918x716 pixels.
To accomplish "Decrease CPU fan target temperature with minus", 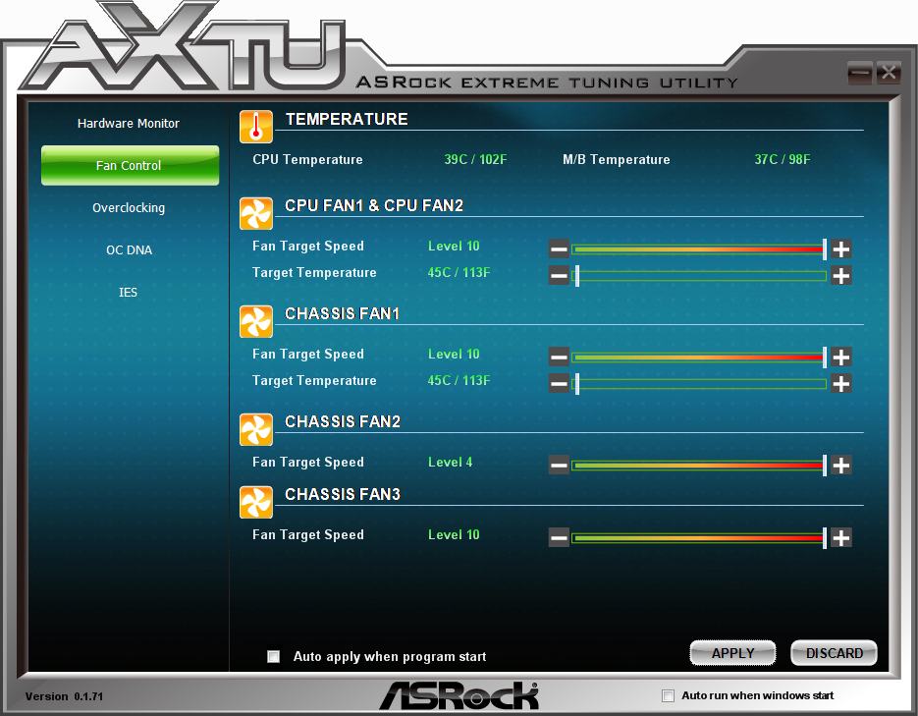I will point(559,275).
